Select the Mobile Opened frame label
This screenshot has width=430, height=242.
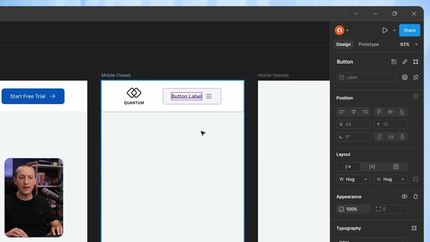coord(273,75)
